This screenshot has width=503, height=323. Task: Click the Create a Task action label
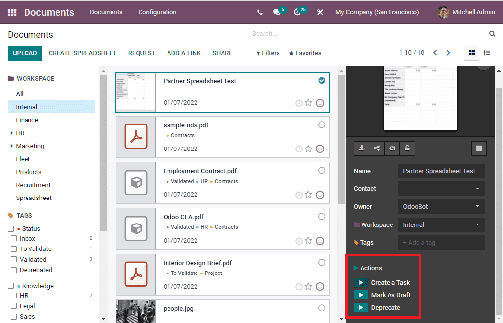pyautogui.click(x=391, y=283)
